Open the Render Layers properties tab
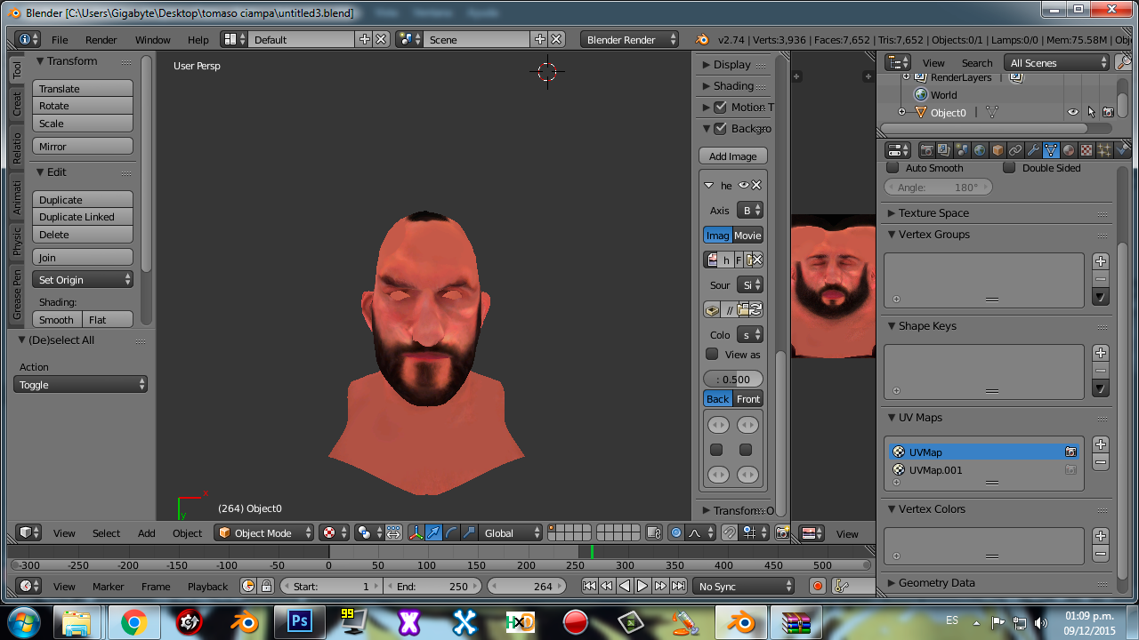Image resolution: width=1139 pixels, height=640 pixels. point(944,150)
